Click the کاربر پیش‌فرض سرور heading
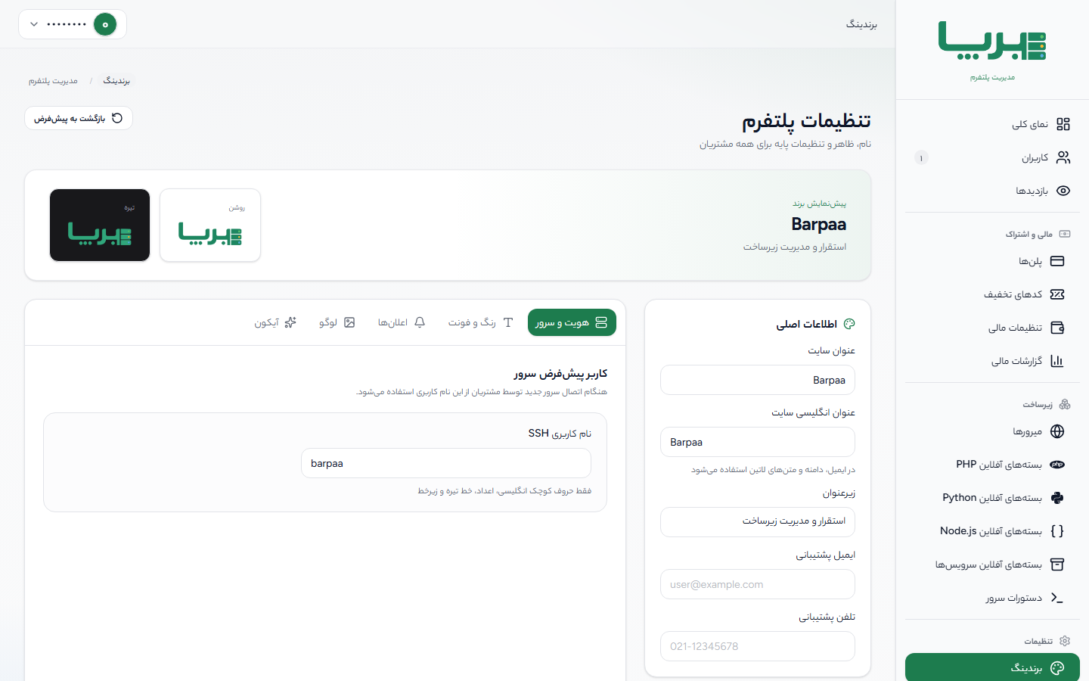This screenshot has width=1089, height=681. 560,374
